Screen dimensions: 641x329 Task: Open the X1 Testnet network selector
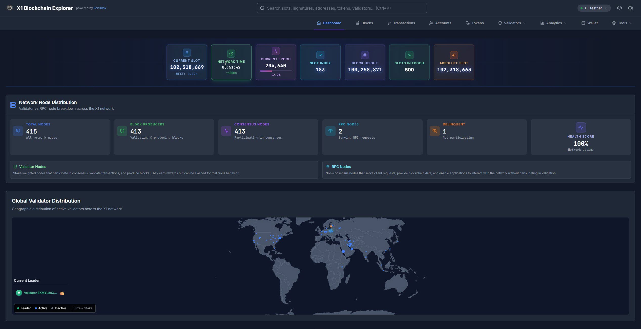[594, 8]
